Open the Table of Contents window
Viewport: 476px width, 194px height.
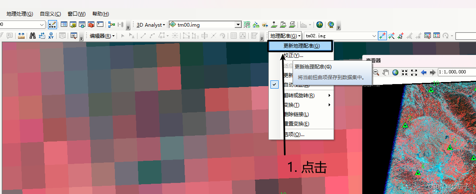[64, 25]
